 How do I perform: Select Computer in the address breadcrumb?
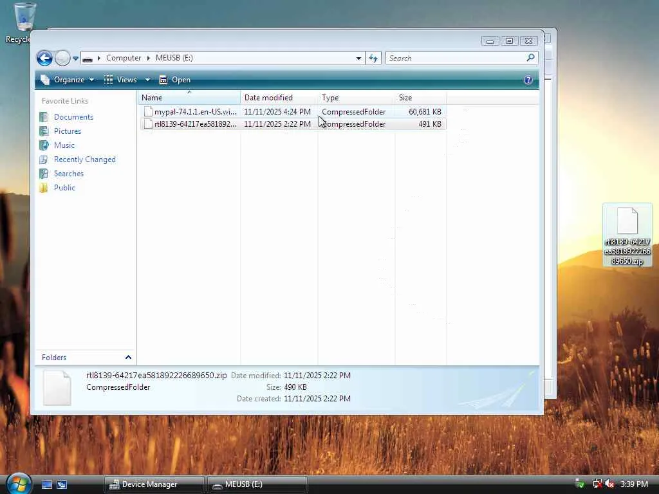click(x=124, y=58)
